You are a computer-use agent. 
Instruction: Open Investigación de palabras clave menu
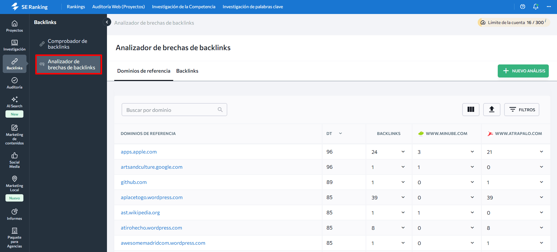(253, 7)
